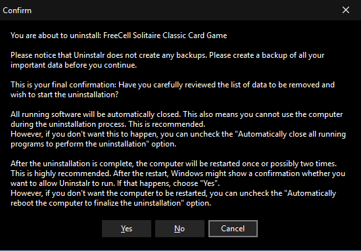Click the Confirm title text

[x=17, y=11]
